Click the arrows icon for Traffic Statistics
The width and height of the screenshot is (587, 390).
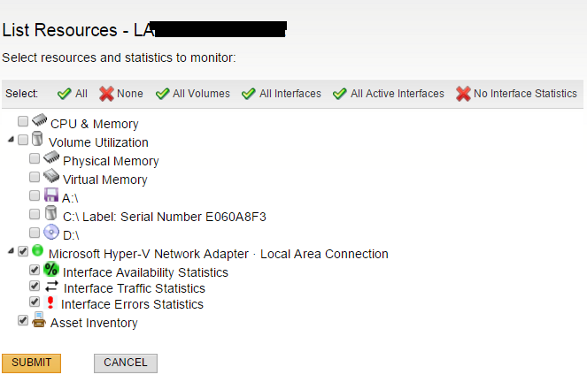point(50,287)
